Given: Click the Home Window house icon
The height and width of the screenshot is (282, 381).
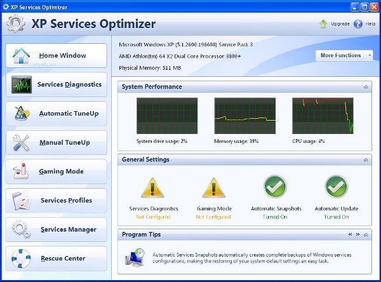Looking at the screenshot, I should tap(21, 56).
